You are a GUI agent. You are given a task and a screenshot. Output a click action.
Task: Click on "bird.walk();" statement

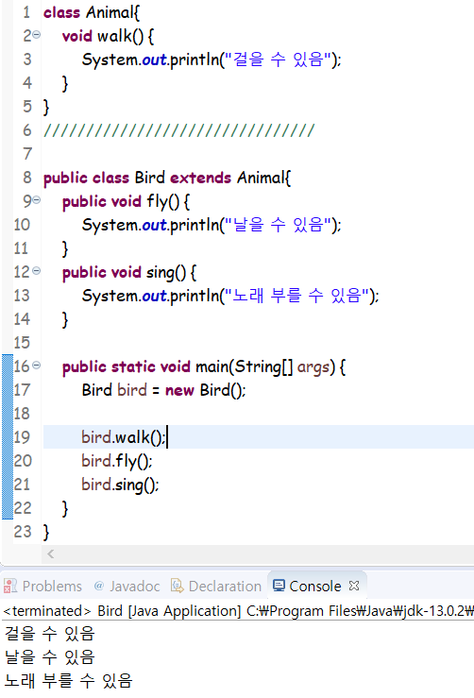(124, 437)
